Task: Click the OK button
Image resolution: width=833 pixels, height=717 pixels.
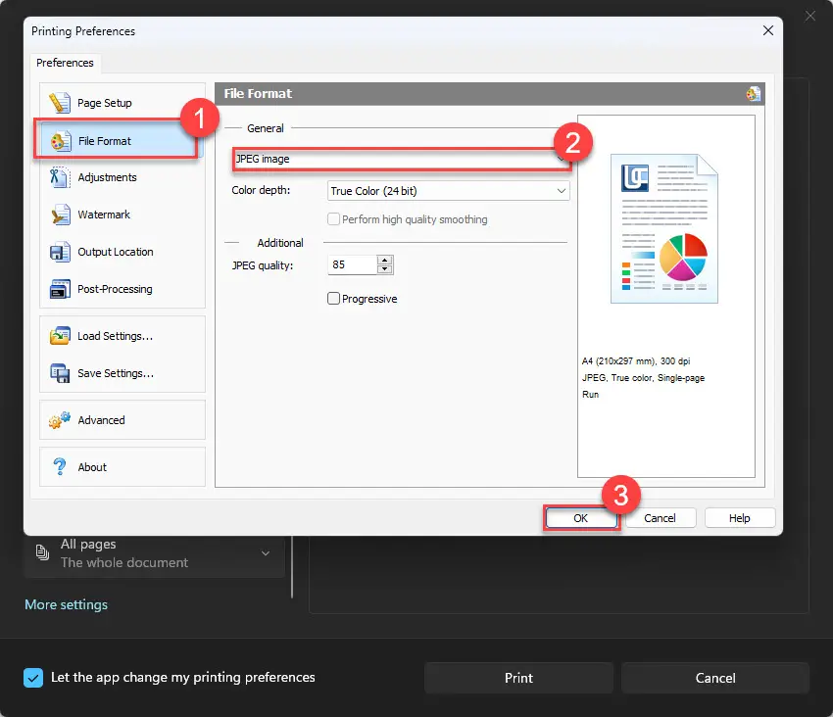Action: (581, 518)
